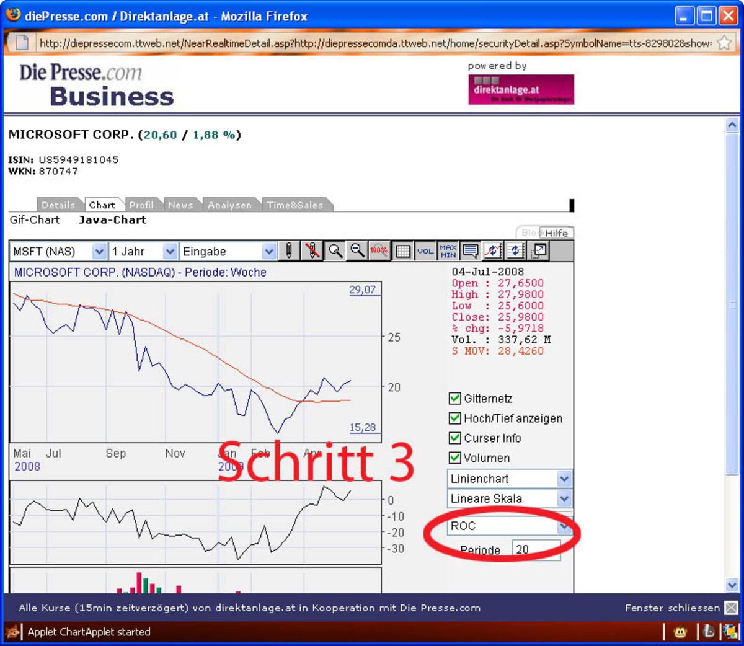
Task: Activate the zoom out magnifier
Action: (358, 251)
